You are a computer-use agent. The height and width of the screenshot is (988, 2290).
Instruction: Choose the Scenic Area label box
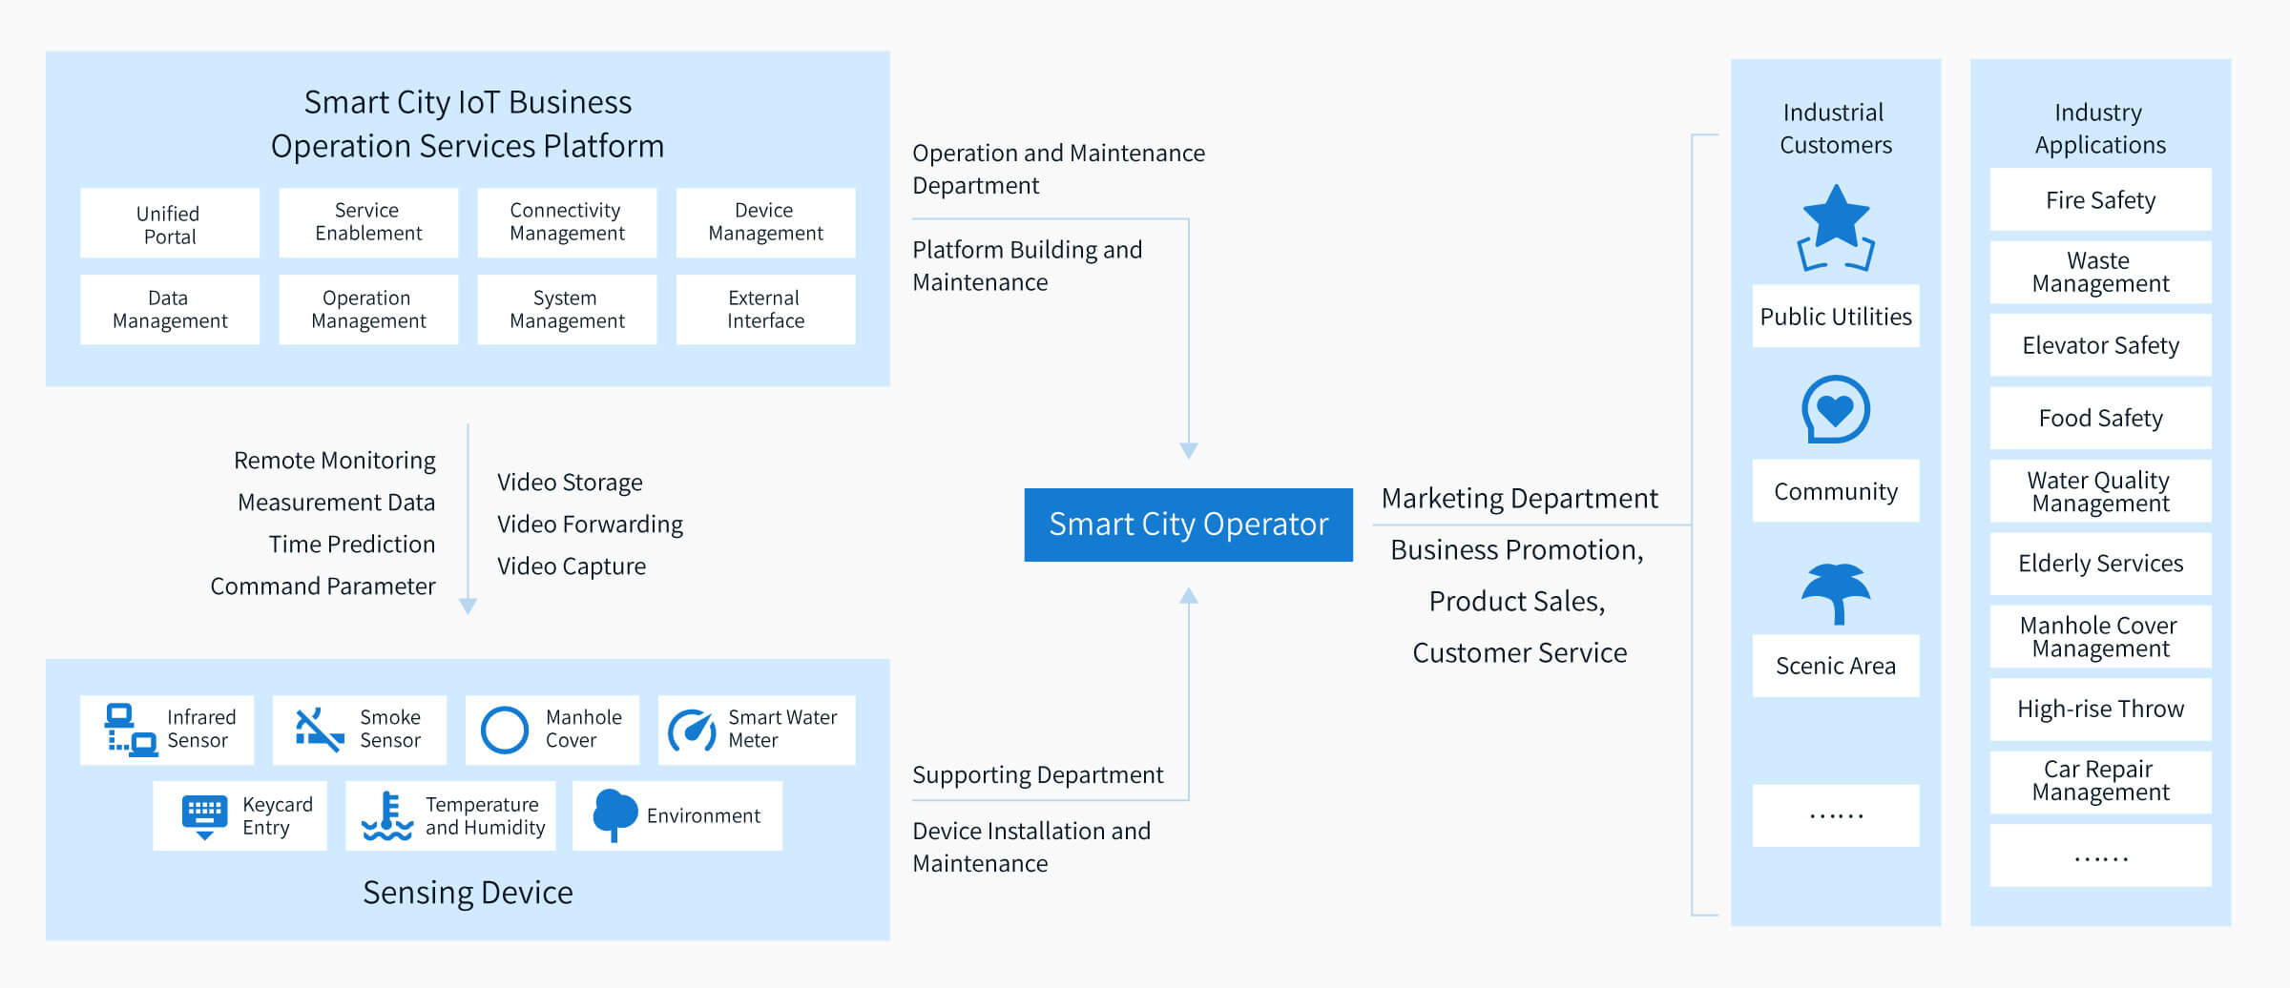(x=1836, y=666)
